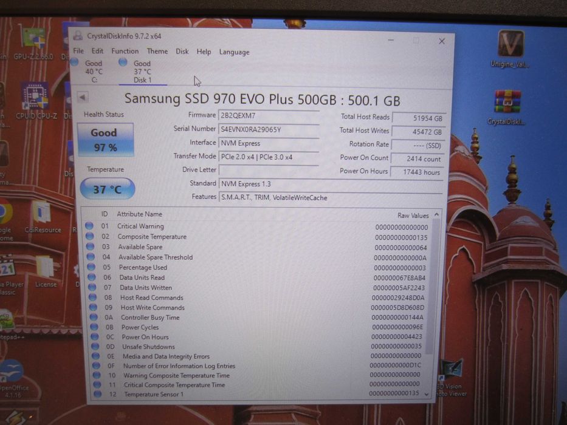This screenshot has height=425, width=567.
Task: Click status dot for Available Spare row
Action: coord(90,246)
